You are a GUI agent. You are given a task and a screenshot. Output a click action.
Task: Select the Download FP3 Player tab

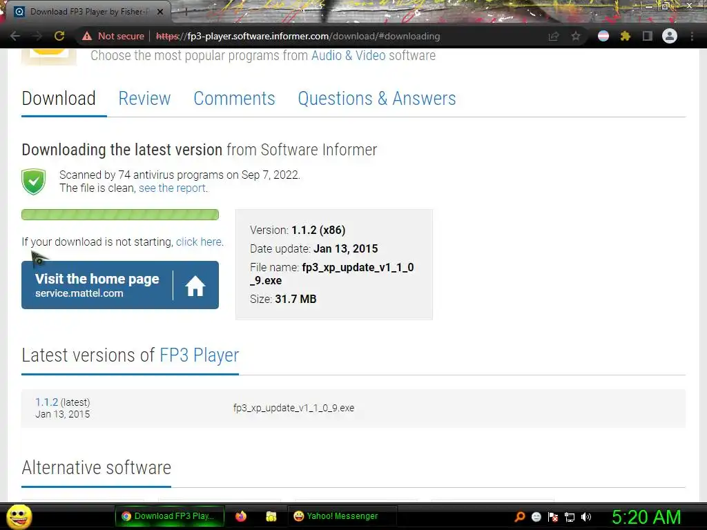(88, 12)
